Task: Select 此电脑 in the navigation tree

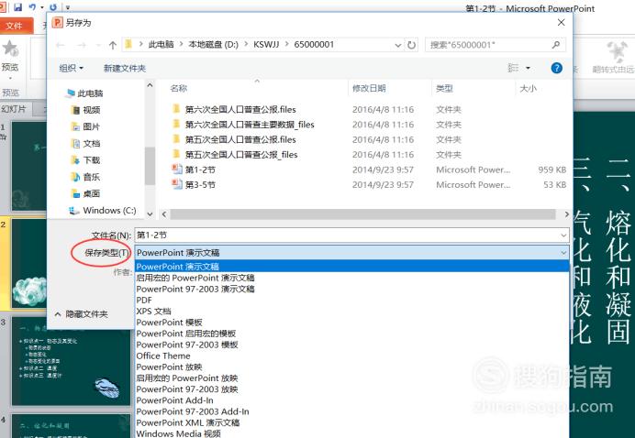Action: pyautogui.click(x=84, y=93)
